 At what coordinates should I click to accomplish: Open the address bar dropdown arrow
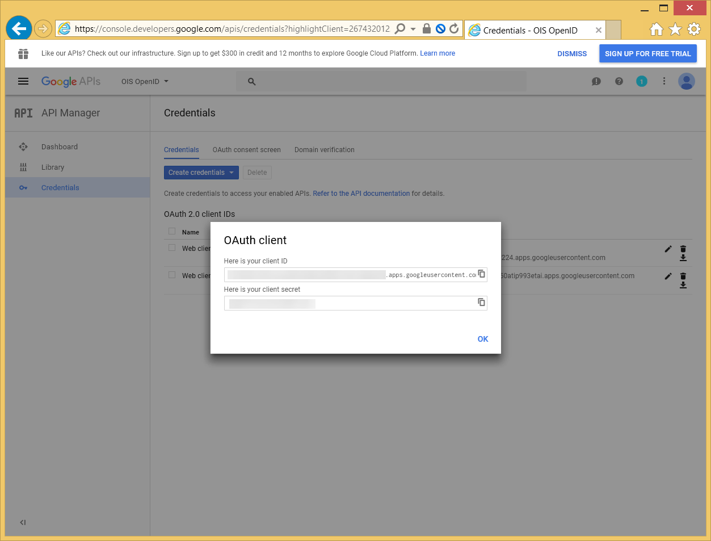tap(413, 29)
